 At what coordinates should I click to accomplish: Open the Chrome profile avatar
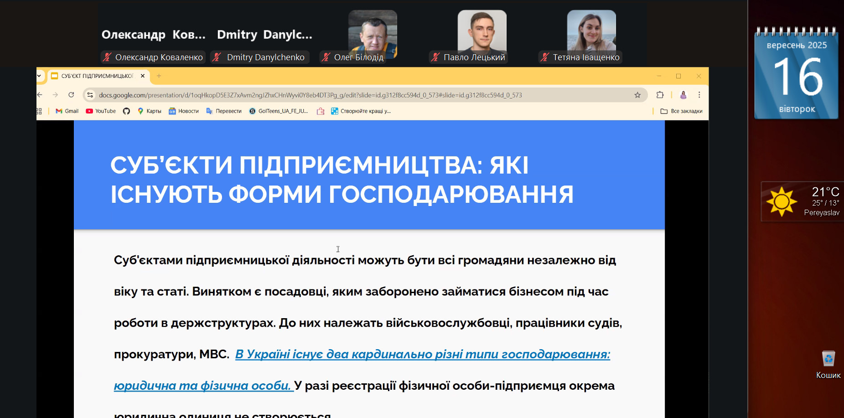click(x=683, y=95)
